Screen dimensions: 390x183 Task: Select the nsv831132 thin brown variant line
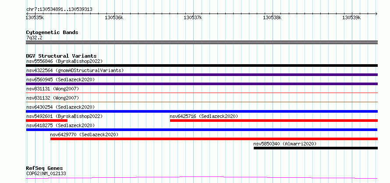(202, 102)
